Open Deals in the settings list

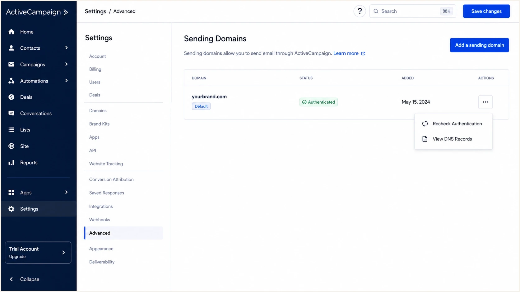coord(95,95)
